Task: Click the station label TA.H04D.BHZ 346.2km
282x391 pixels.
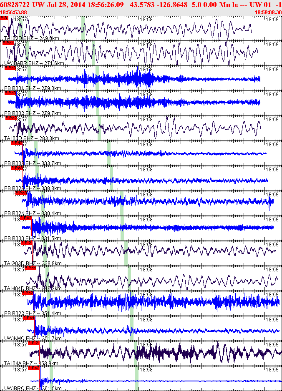Action: [x=33, y=288]
